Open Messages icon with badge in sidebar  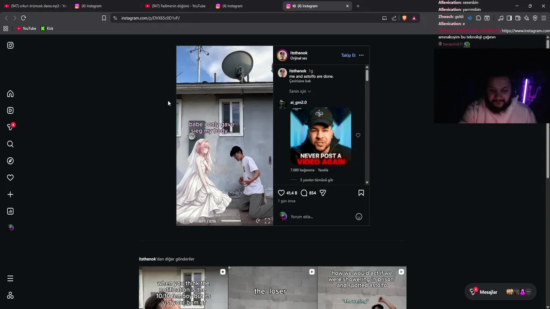[10, 127]
